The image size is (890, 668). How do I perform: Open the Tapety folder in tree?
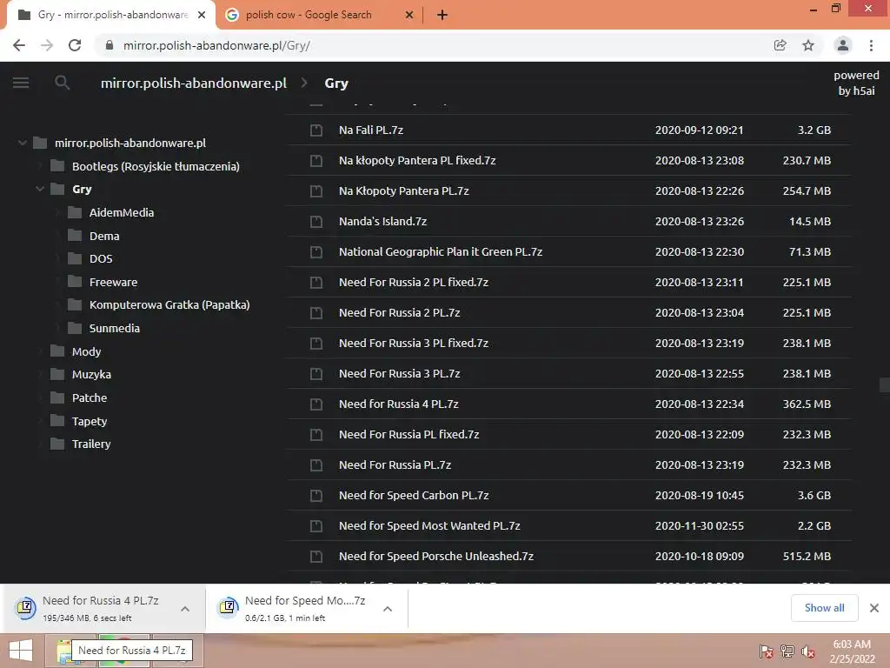pos(90,421)
